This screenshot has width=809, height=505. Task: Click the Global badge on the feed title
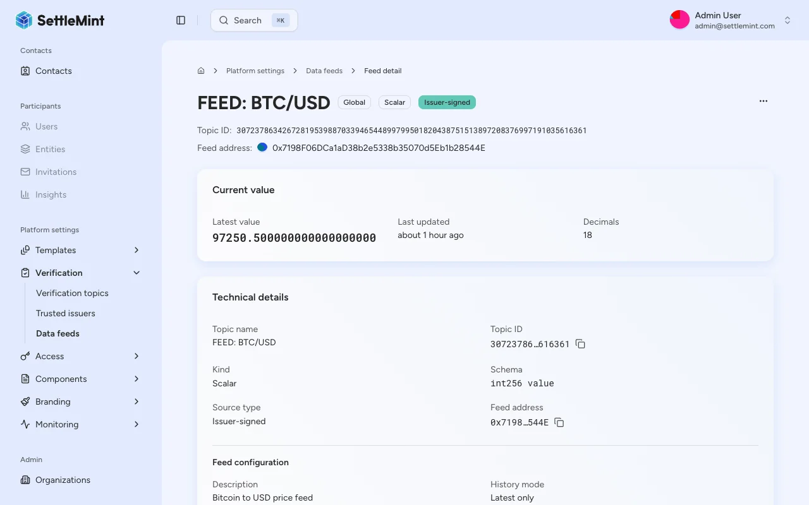[x=354, y=102]
